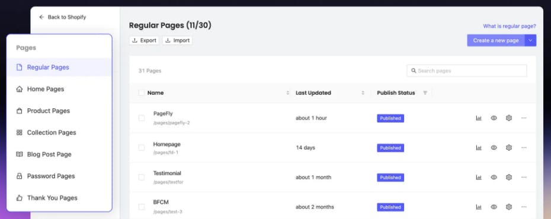Preview PageFly page with eye icon
Image resolution: width=551 pixels, height=219 pixels.
point(494,118)
